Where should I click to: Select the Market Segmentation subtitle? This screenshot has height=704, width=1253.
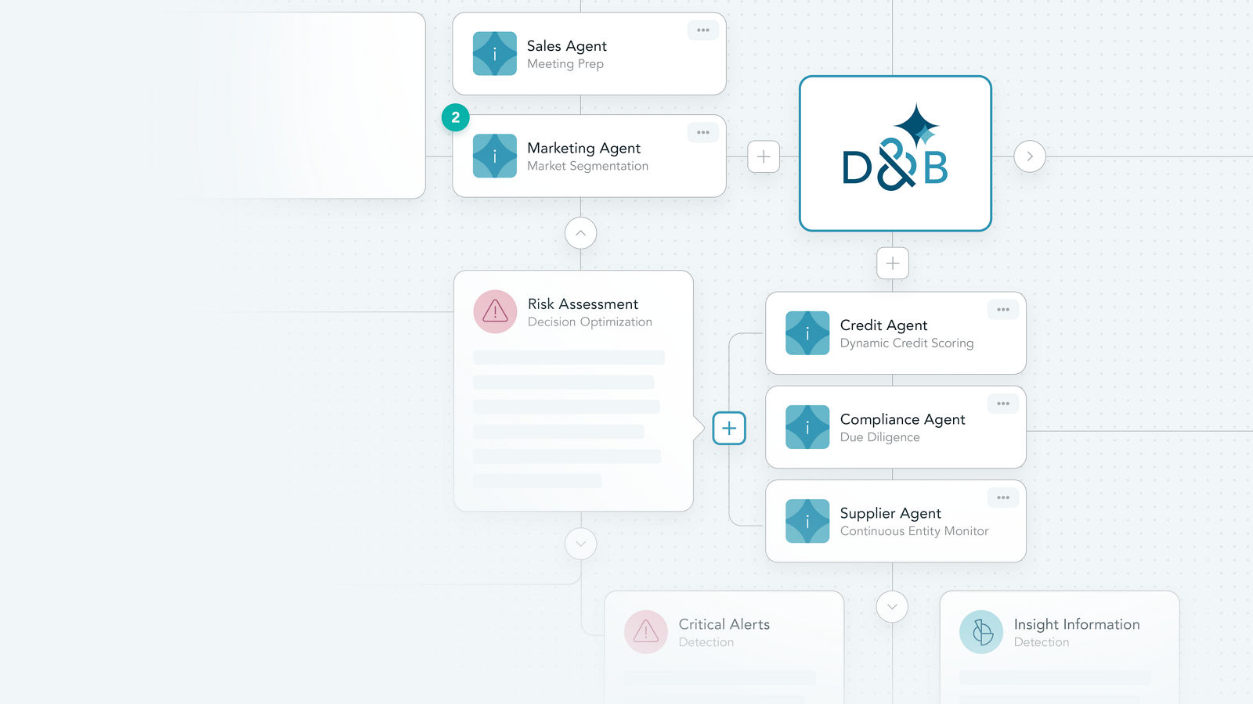[588, 166]
